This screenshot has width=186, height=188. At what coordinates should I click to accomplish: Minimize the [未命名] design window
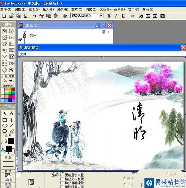click(x=97, y=26)
